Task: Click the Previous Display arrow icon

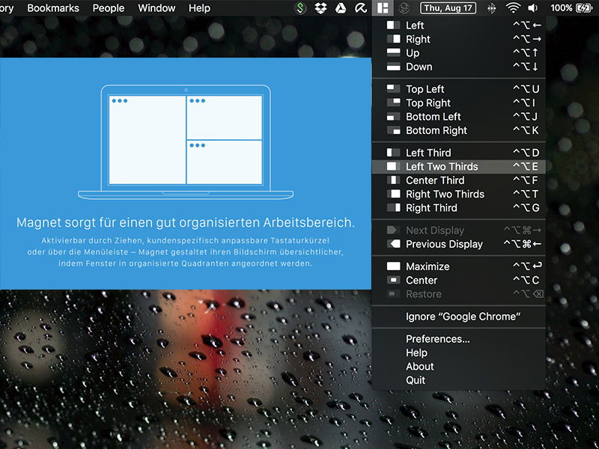Action: tap(393, 244)
